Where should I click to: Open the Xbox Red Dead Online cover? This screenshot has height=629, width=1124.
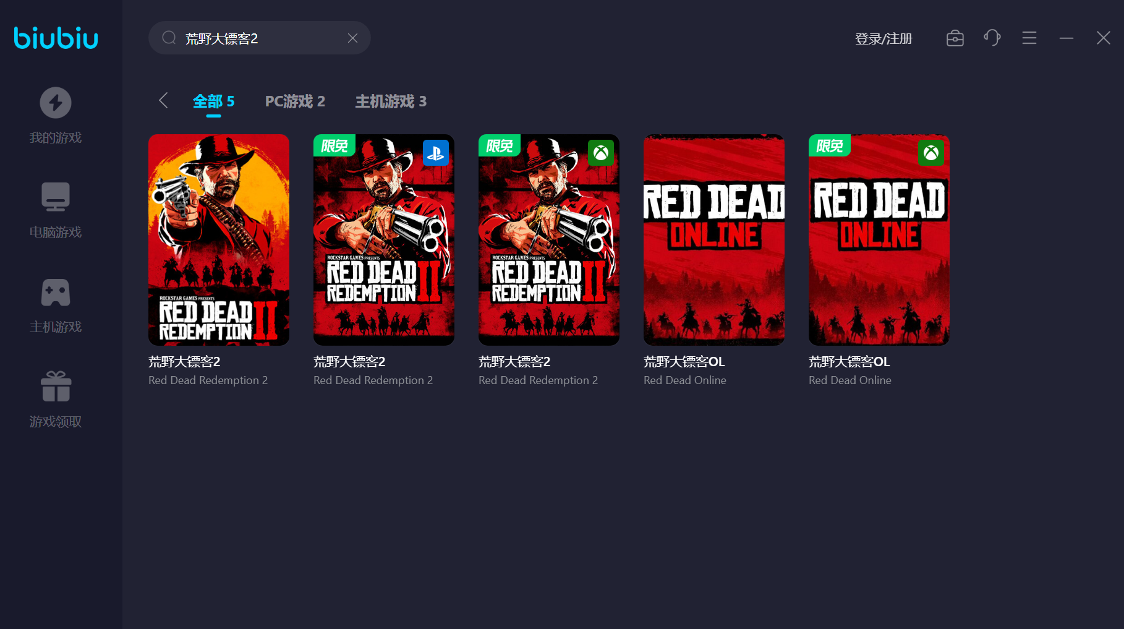879,240
